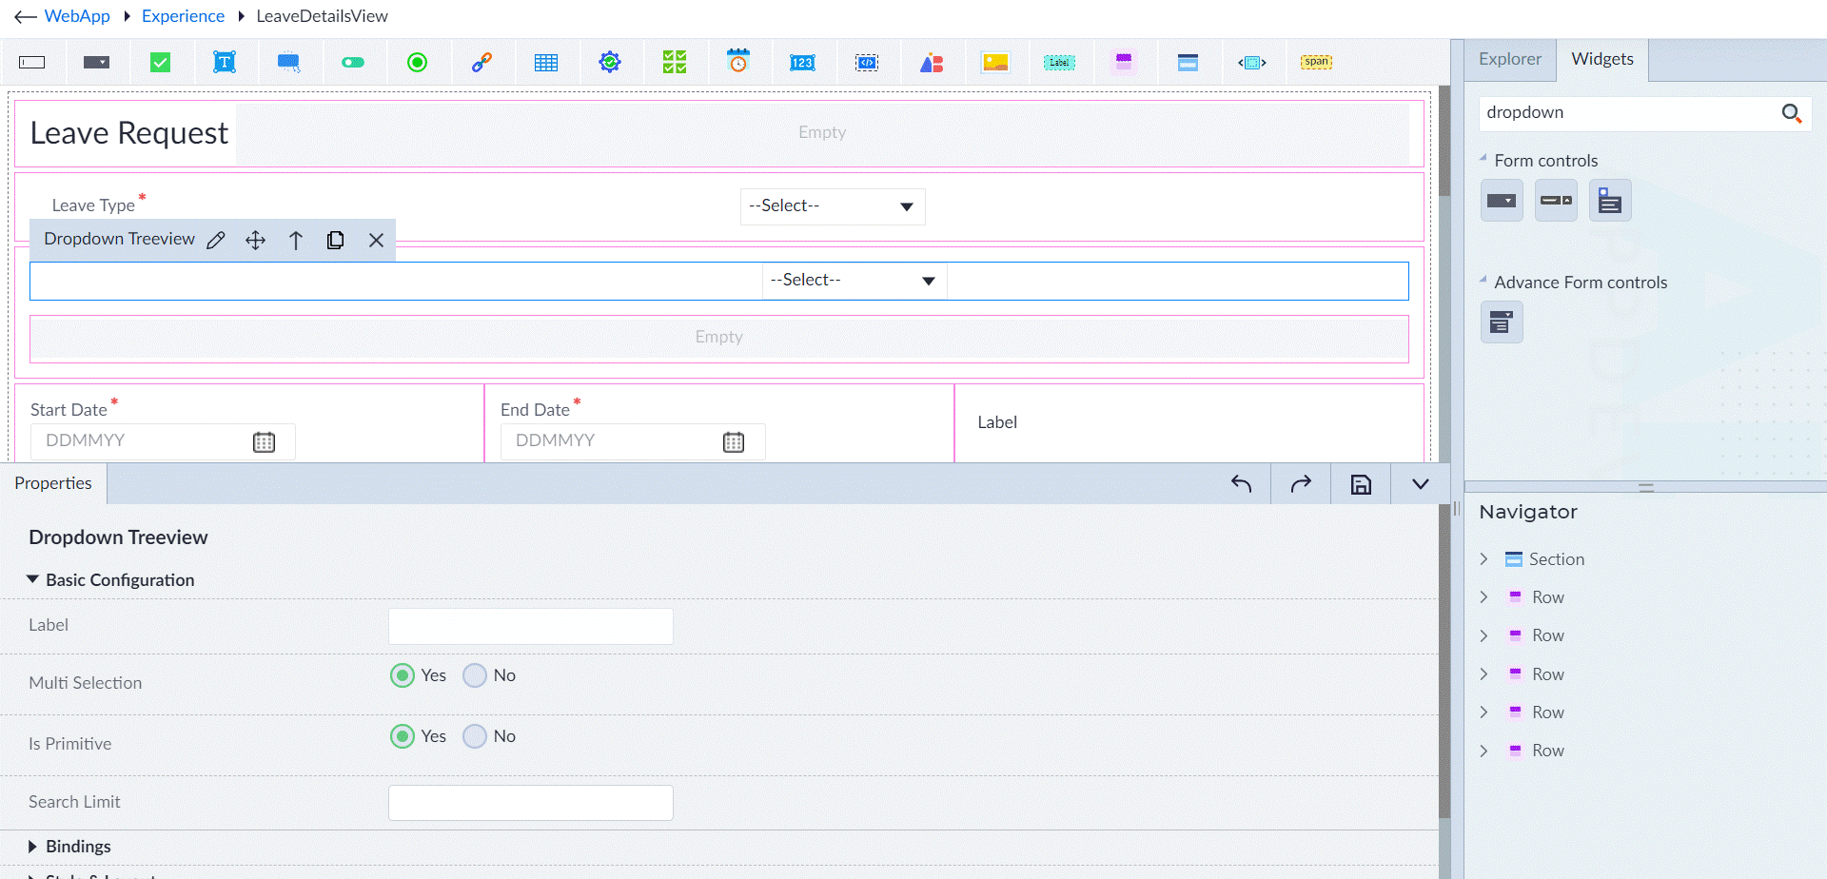Viewport: 1827px width, 879px height.
Task: Click the up arrow on Dropdown Treeview bar
Action: [296, 240]
